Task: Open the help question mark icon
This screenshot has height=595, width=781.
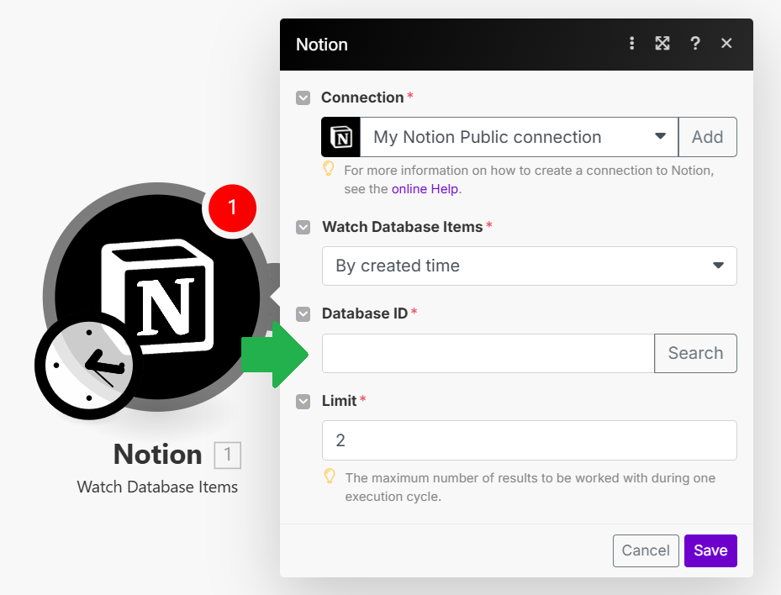Action: 695,44
